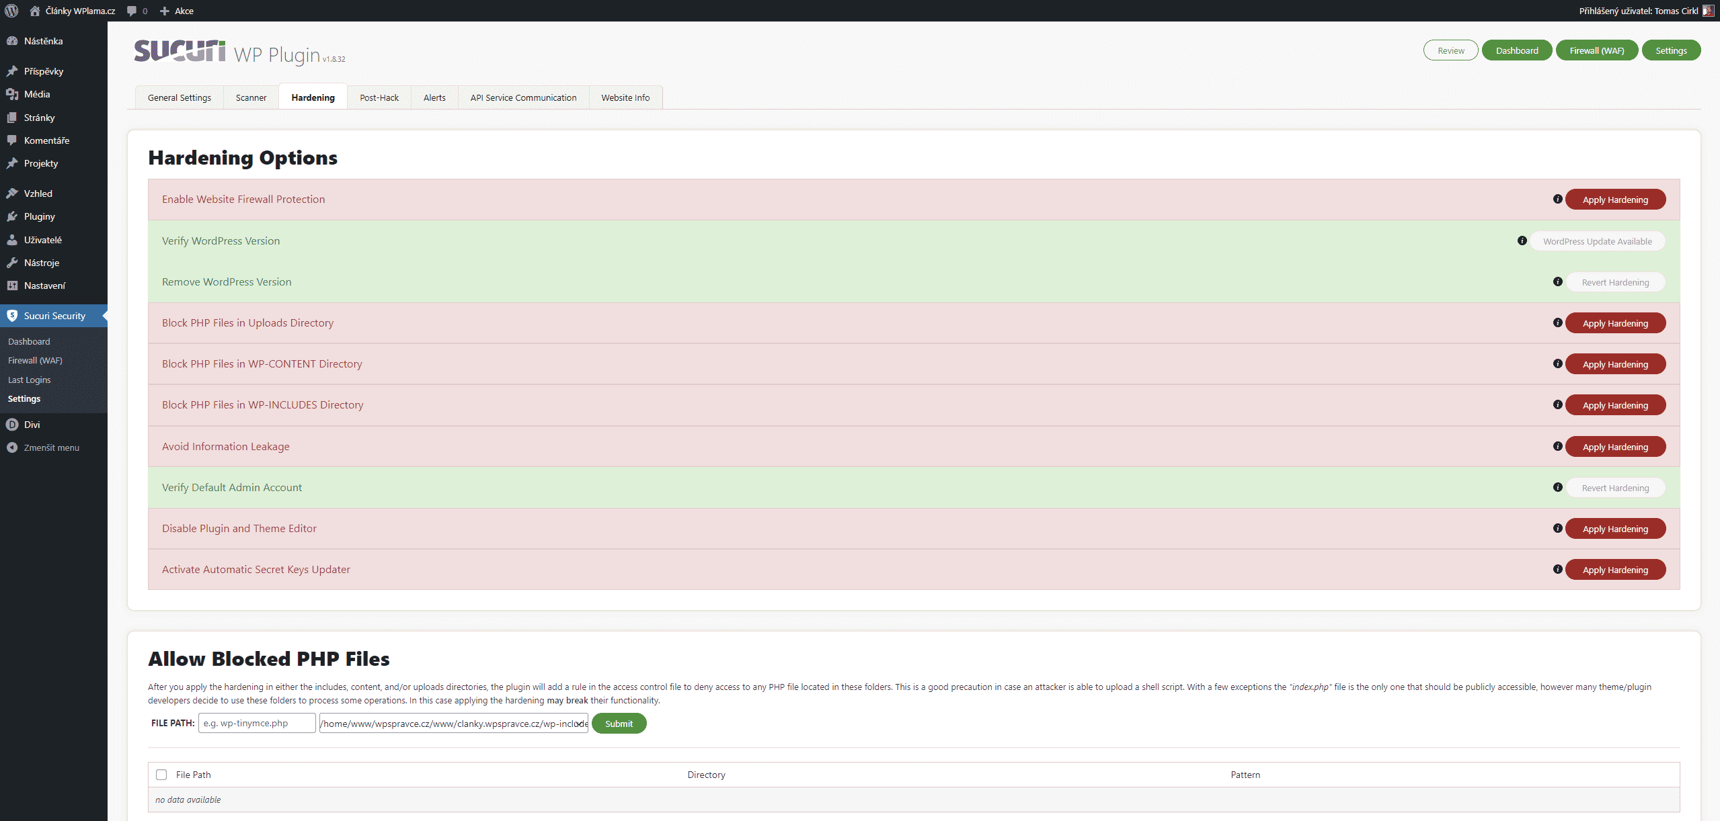Switch to the Alerts tab
This screenshot has width=1720, height=821.
click(434, 97)
